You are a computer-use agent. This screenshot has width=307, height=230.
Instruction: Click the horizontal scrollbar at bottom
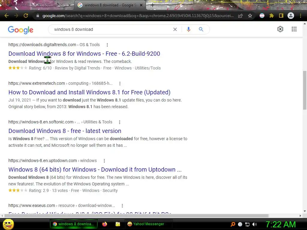(136, 216)
